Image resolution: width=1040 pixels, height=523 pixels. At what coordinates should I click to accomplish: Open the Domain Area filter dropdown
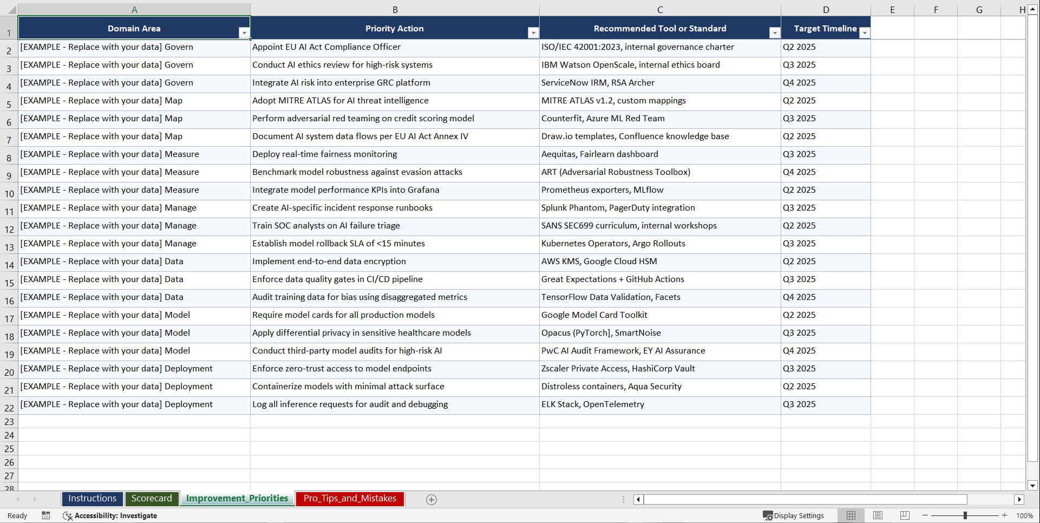click(x=245, y=32)
